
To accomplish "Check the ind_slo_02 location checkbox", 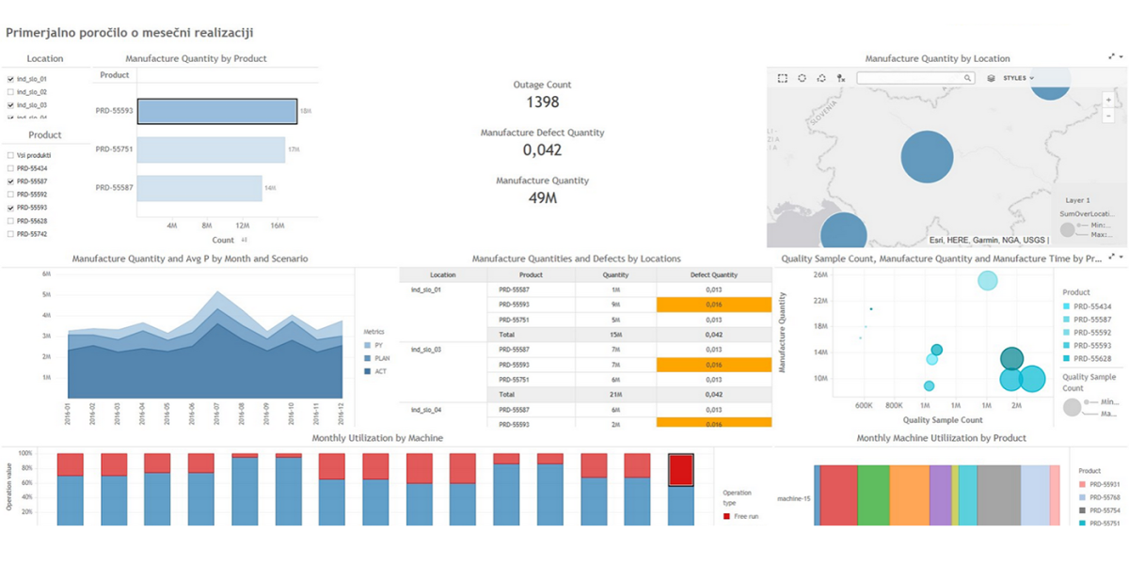I will pos(10,92).
